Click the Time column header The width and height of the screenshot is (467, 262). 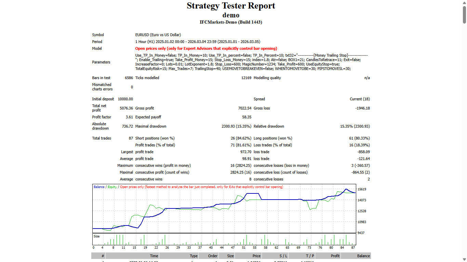tap(154, 256)
